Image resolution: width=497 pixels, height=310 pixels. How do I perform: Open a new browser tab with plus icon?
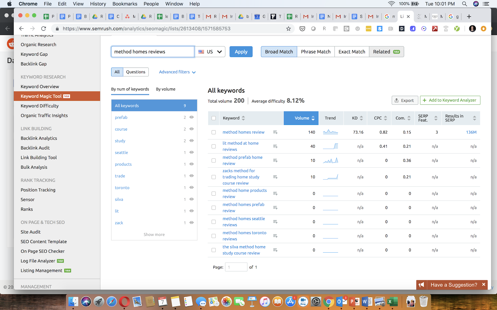tap(469, 16)
